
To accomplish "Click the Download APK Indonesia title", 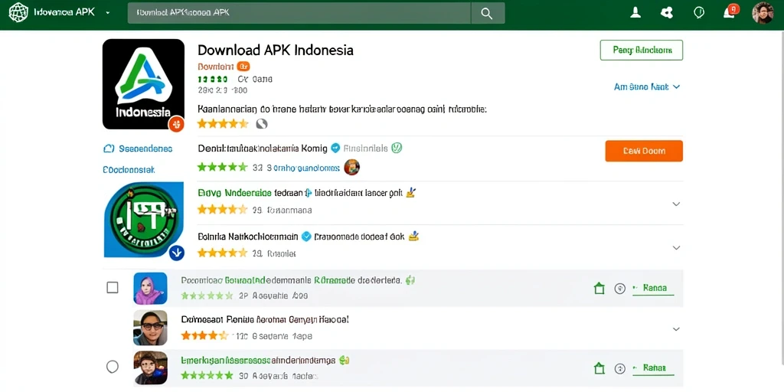I will pos(276,50).
